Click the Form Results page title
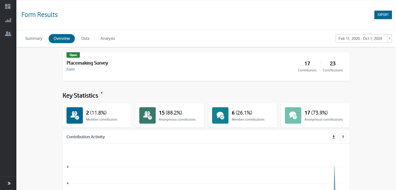This screenshot has height=190, width=396. pyautogui.click(x=40, y=15)
